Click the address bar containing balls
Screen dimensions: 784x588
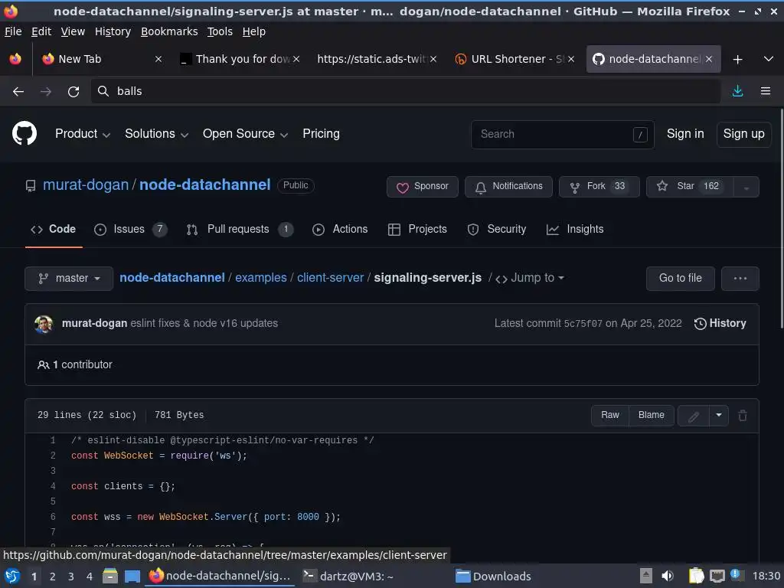pos(405,91)
